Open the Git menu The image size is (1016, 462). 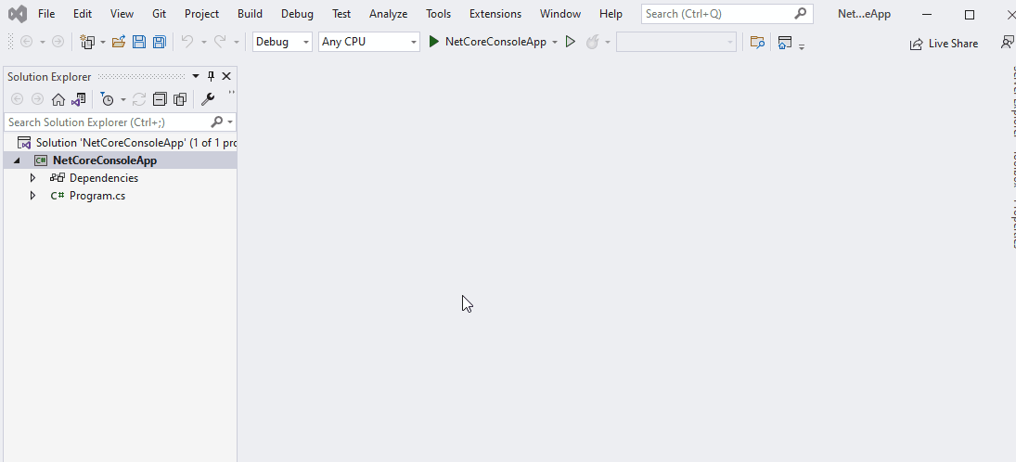[x=160, y=14]
